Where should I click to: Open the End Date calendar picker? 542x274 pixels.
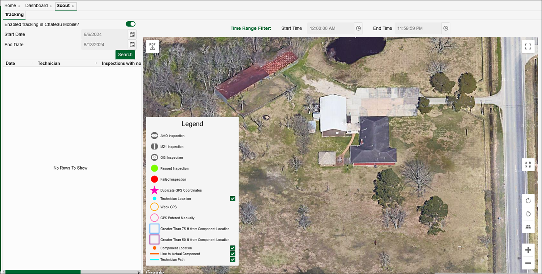coord(132,45)
